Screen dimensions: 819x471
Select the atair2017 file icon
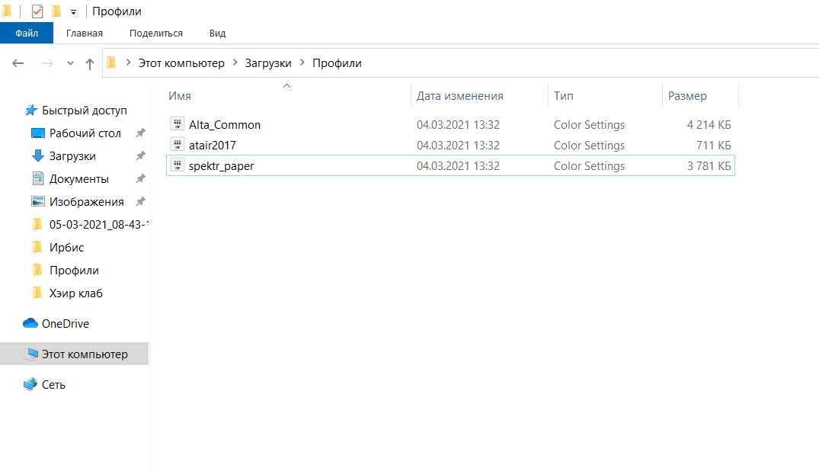[x=178, y=145]
